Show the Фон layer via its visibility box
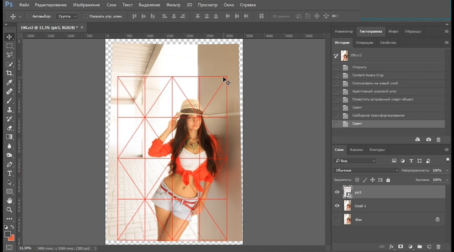The height and width of the screenshot is (252, 454). (x=337, y=219)
